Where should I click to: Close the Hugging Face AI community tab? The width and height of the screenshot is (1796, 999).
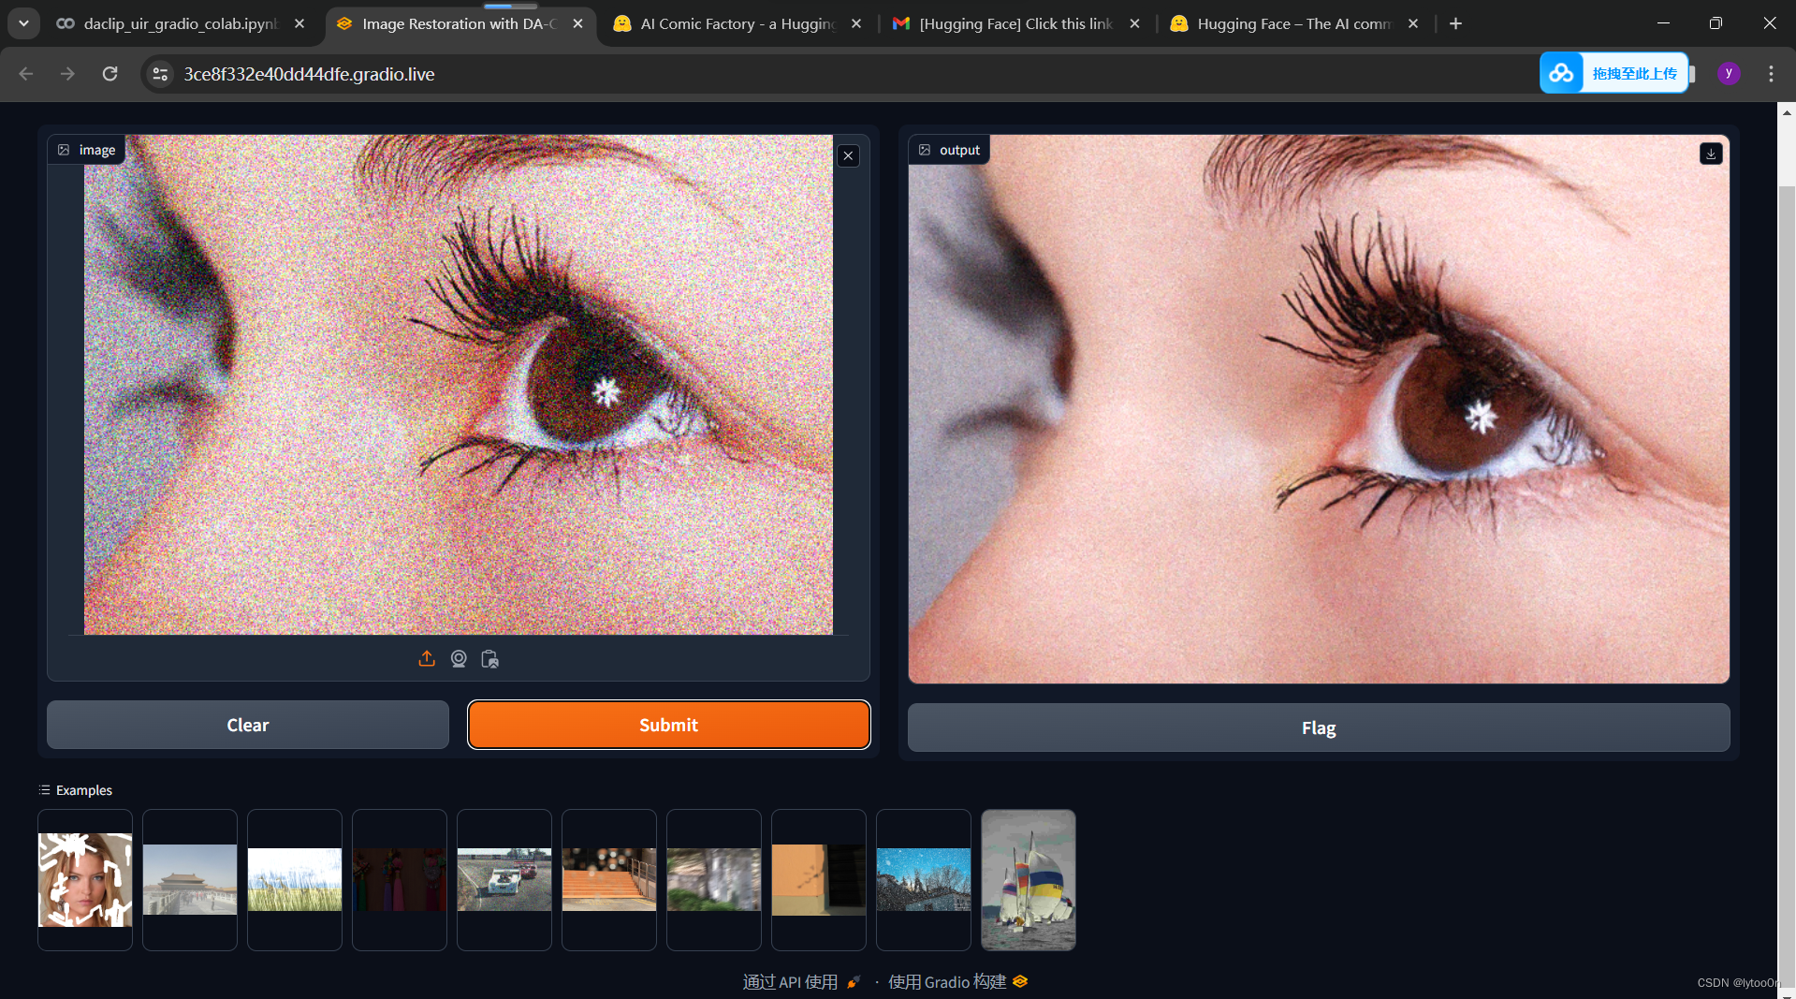point(1413,23)
